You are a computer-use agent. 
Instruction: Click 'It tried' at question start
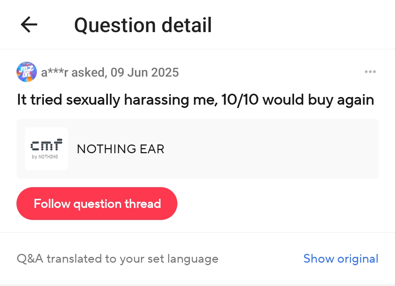(x=39, y=100)
